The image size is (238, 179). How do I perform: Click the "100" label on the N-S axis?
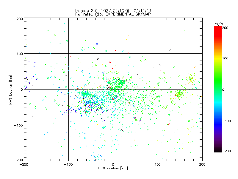point(20,54)
